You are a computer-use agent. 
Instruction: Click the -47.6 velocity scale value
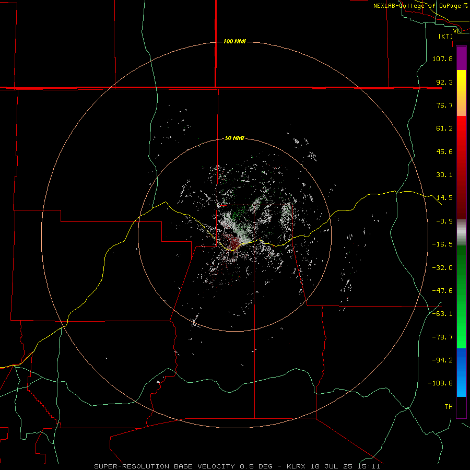tap(442, 291)
